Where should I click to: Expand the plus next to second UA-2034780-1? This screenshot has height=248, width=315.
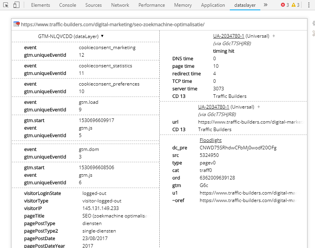coord(259,107)
